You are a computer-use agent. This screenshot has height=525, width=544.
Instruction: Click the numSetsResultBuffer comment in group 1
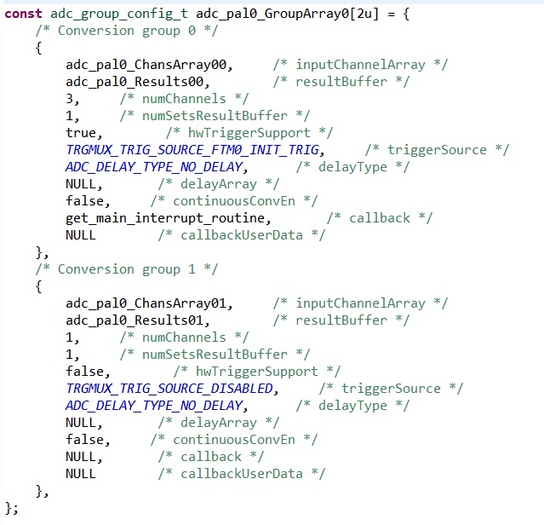pyautogui.click(x=215, y=355)
